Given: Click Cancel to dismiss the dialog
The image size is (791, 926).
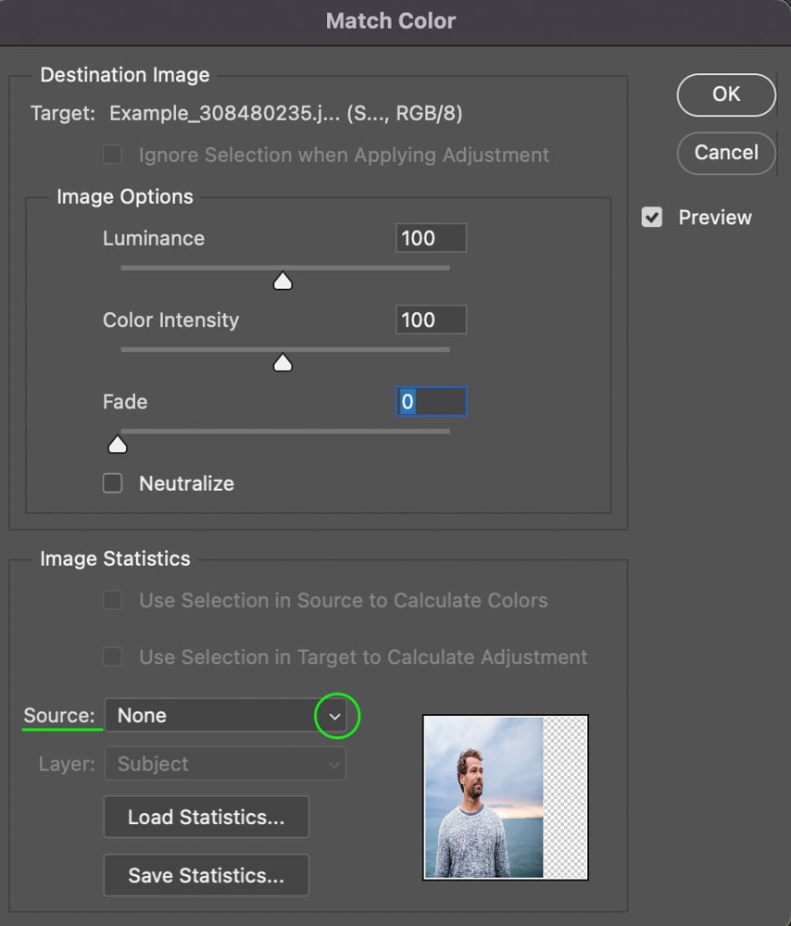Looking at the screenshot, I should (x=726, y=153).
